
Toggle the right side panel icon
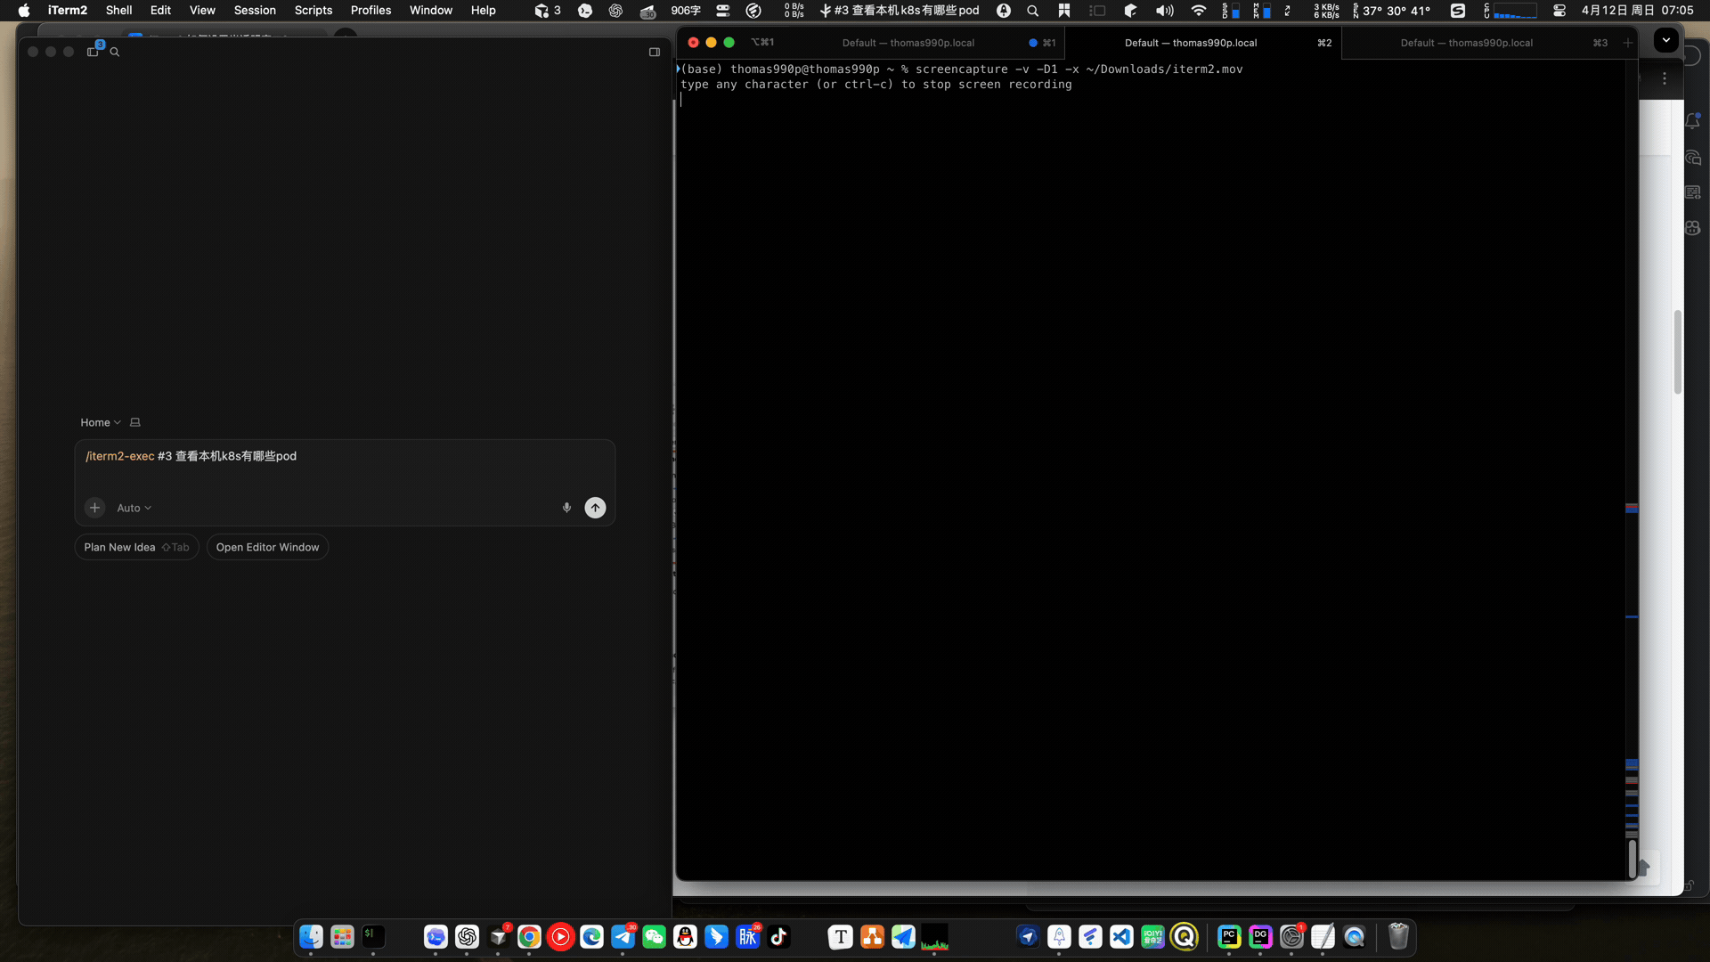point(655,52)
